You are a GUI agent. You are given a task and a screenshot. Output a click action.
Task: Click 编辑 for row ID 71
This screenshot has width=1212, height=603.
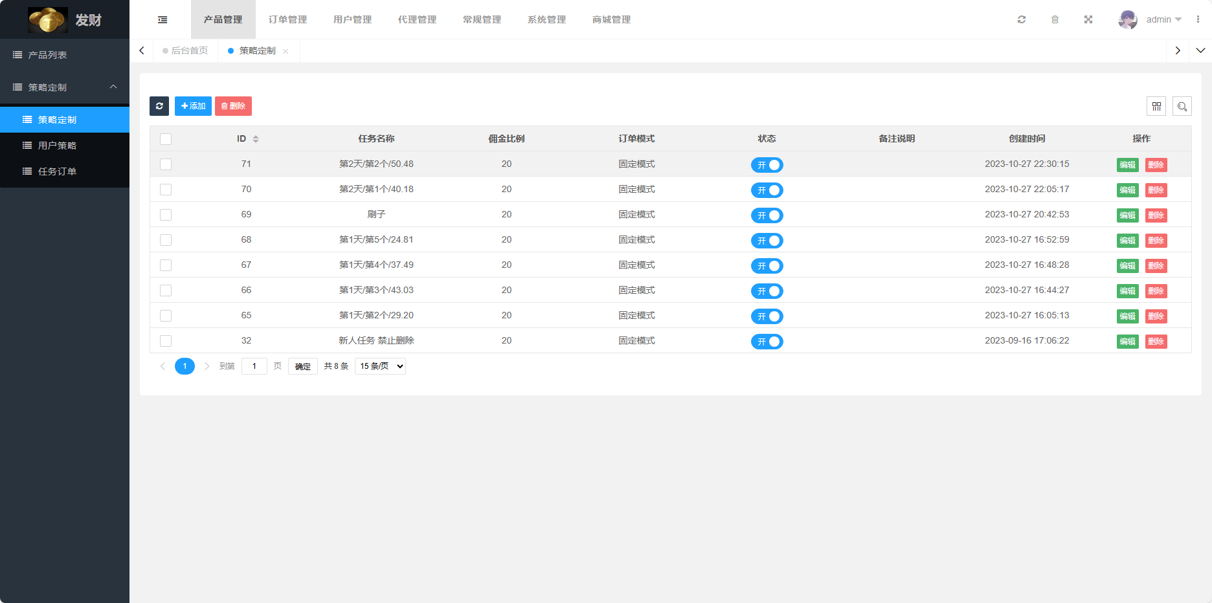pos(1128,165)
